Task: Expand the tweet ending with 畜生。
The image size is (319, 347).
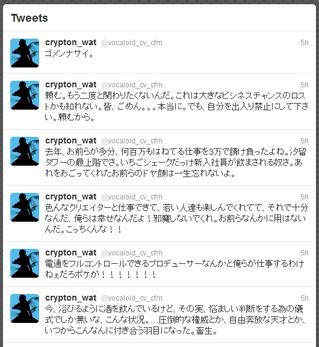Action: click(x=175, y=320)
